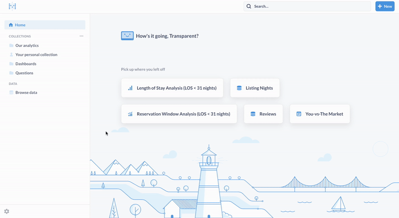
Task: Click the Metabase logo icon
Action: 12,6
